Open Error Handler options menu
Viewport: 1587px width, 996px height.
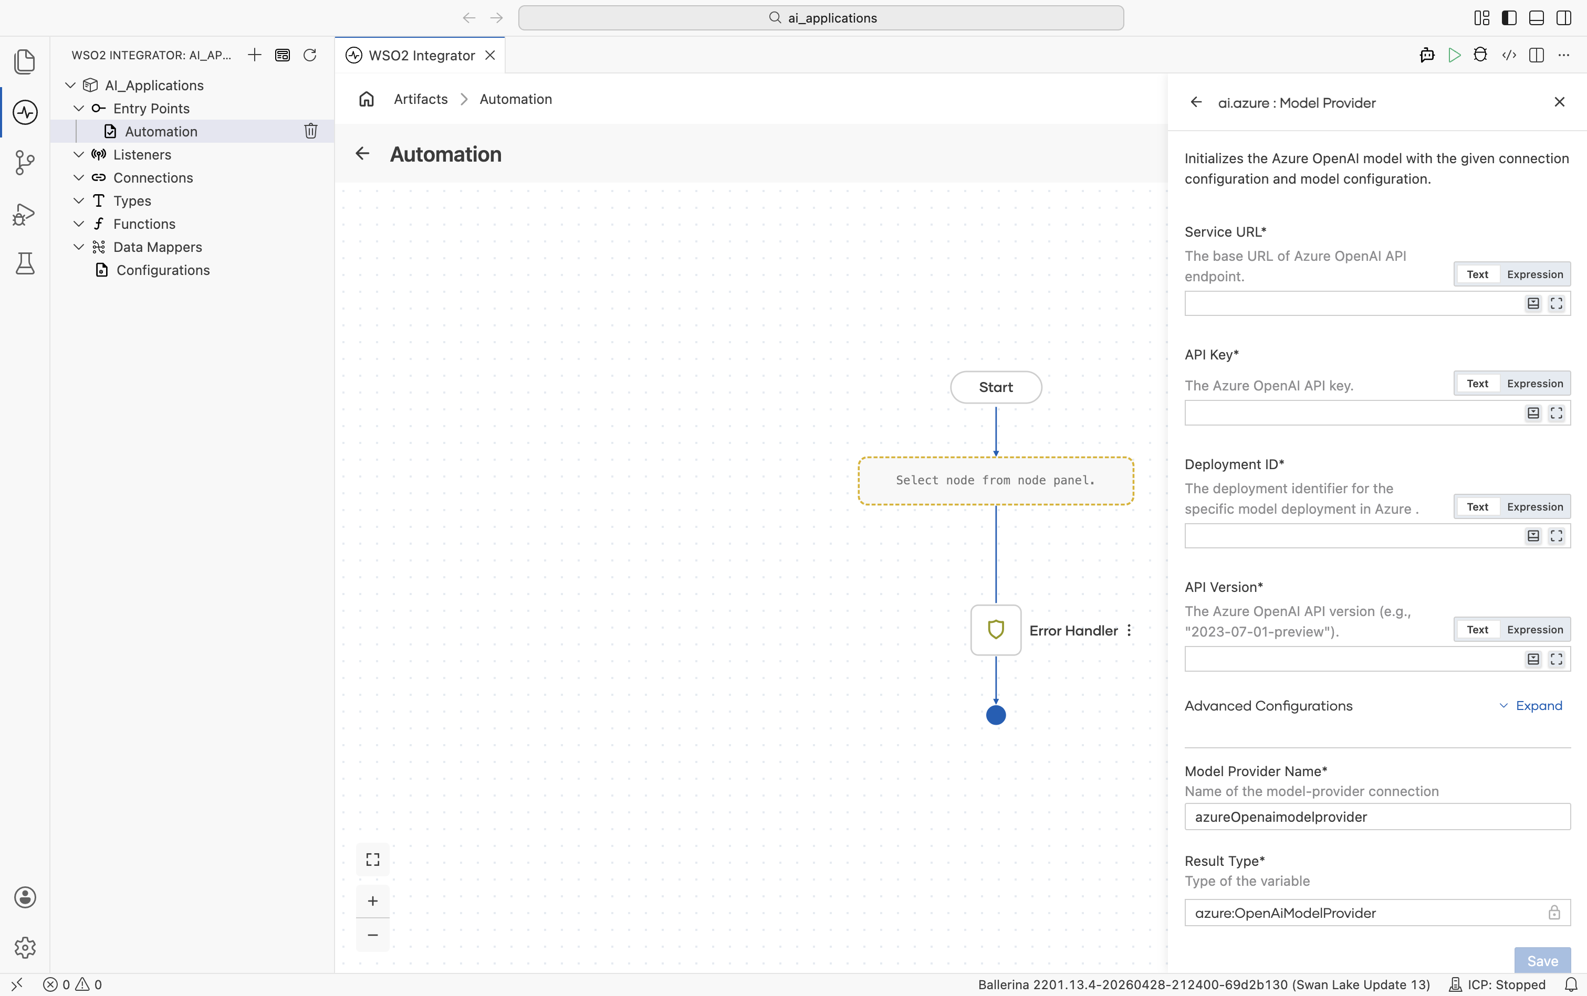click(x=1130, y=630)
